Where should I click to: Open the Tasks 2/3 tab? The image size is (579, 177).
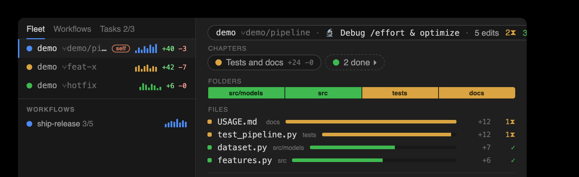[x=117, y=29]
